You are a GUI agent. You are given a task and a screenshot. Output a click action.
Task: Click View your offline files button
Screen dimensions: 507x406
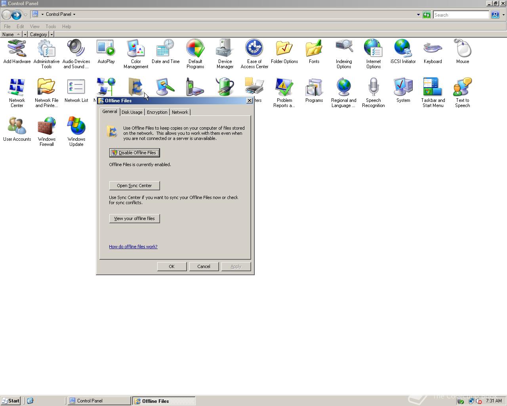pos(134,218)
